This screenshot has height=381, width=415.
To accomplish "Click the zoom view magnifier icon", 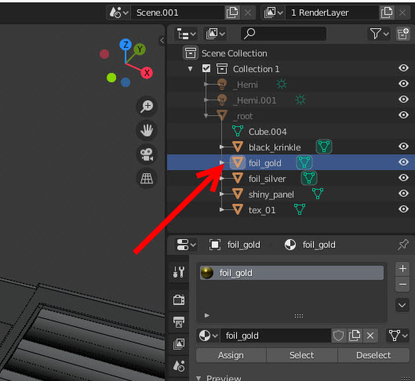I will [147, 107].
